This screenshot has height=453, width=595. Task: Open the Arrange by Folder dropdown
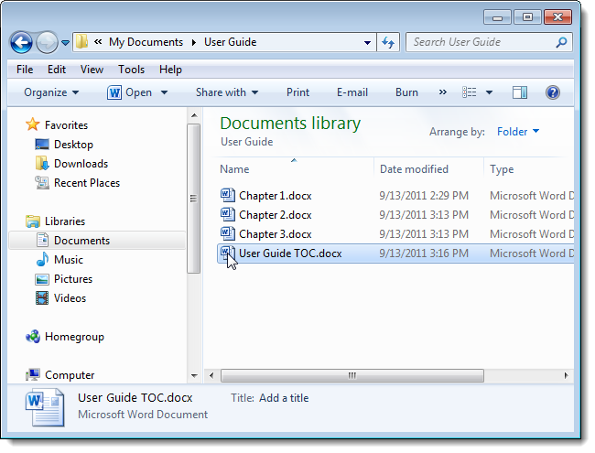518,132
